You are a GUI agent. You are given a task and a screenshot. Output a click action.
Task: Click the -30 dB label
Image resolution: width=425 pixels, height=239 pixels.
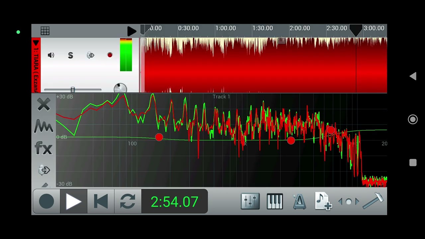tap(64, 184)
